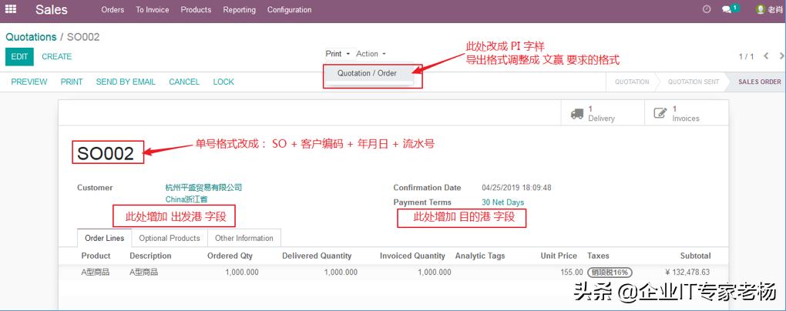This screenshot has width=786, height=311.
Task: Open the To Invoice menu
Action: (x=153, y=9)
